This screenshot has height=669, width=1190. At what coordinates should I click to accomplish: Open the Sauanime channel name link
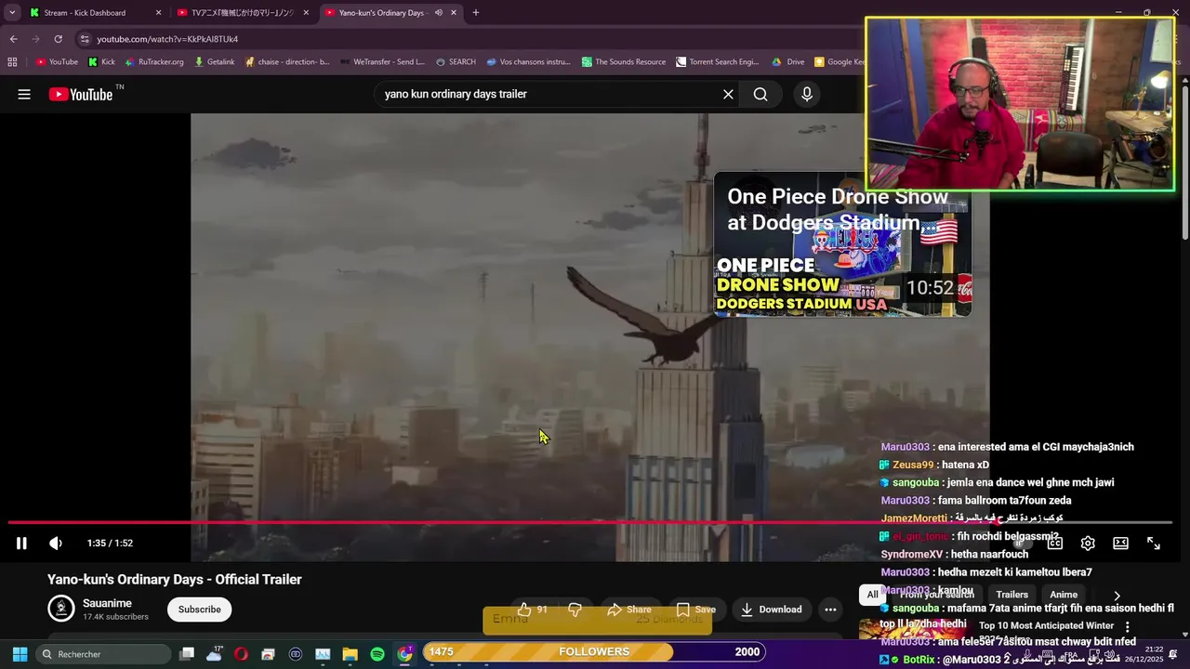click(107, 603)
